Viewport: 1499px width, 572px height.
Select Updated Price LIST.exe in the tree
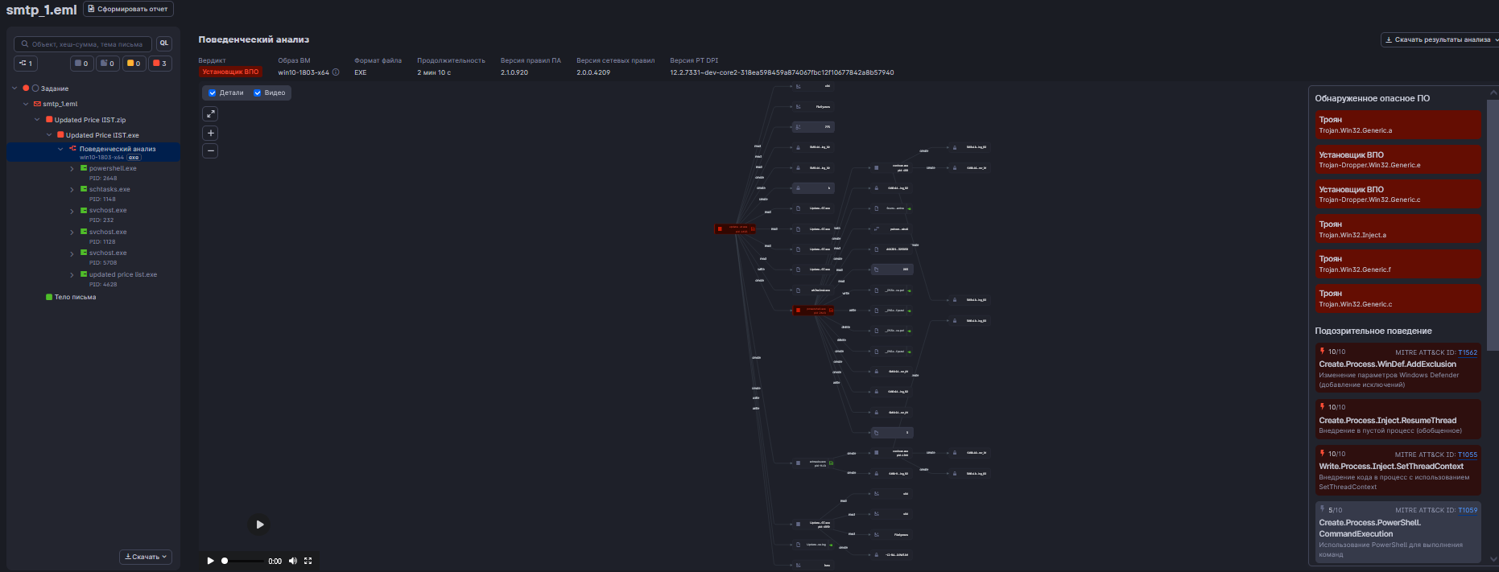coord(102,135)
